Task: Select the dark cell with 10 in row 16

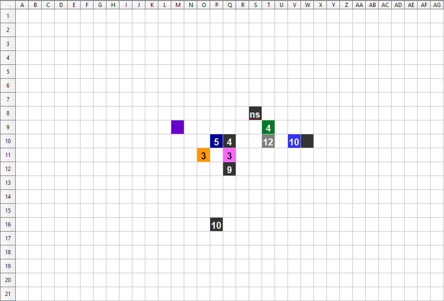Action: point(216,225)
